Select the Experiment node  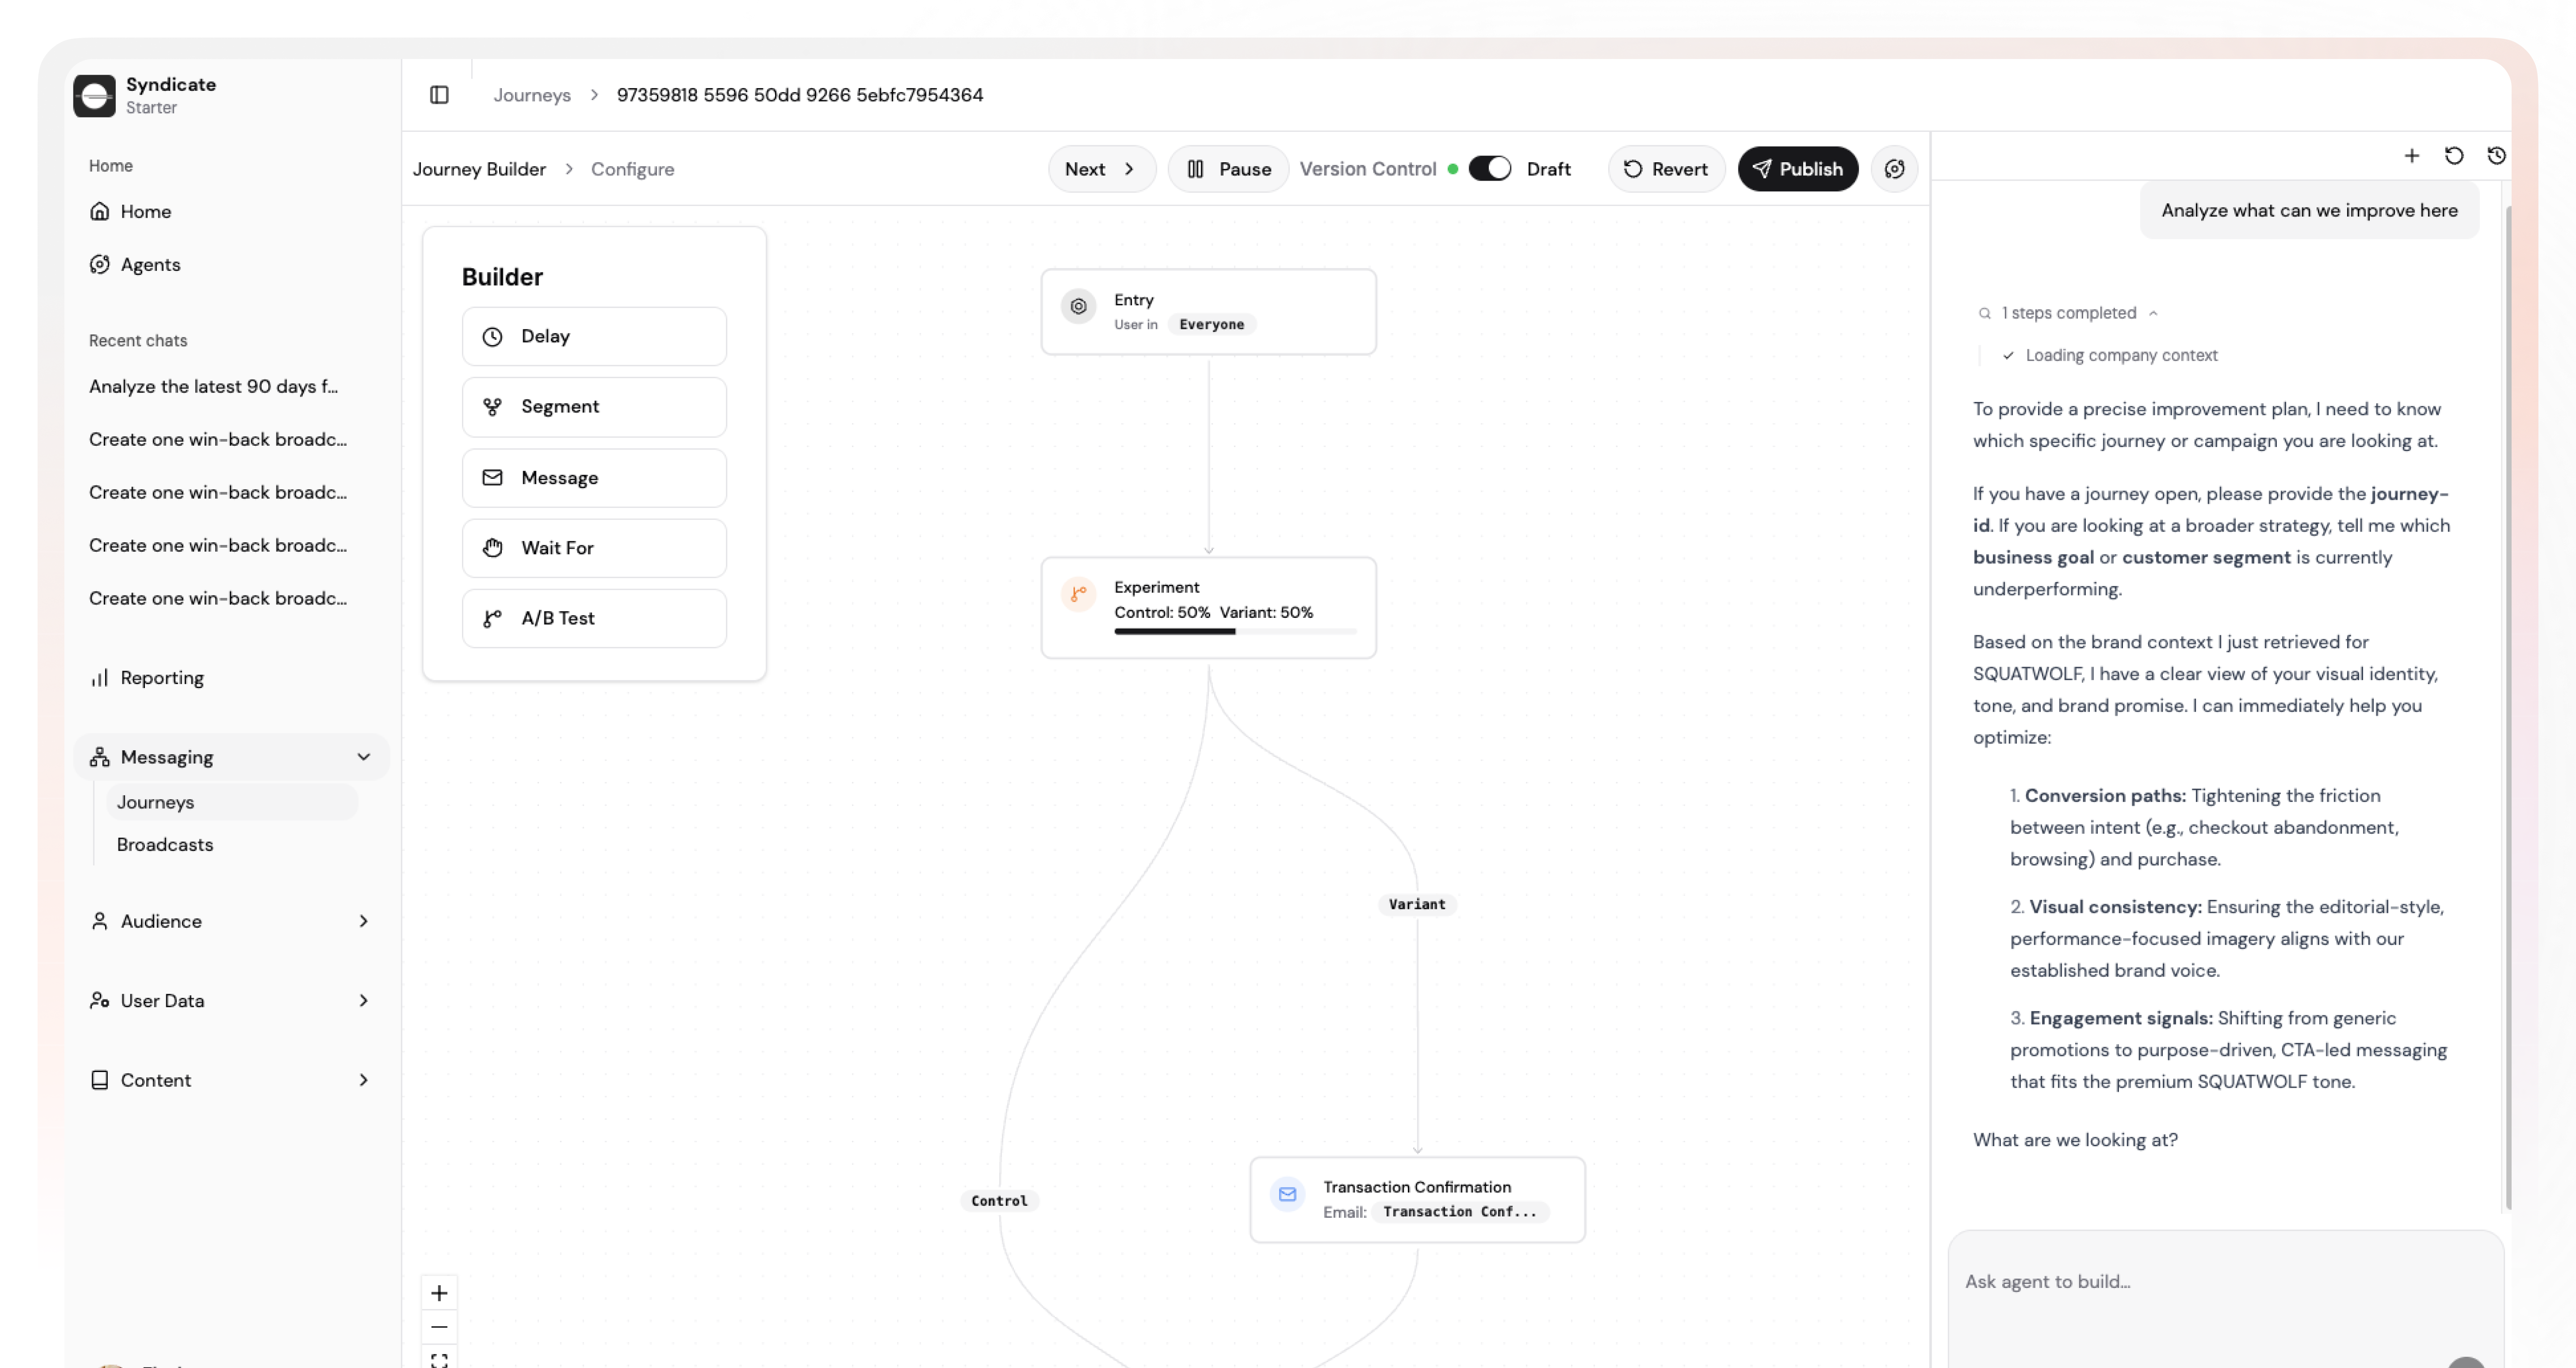click(1208, 608)
